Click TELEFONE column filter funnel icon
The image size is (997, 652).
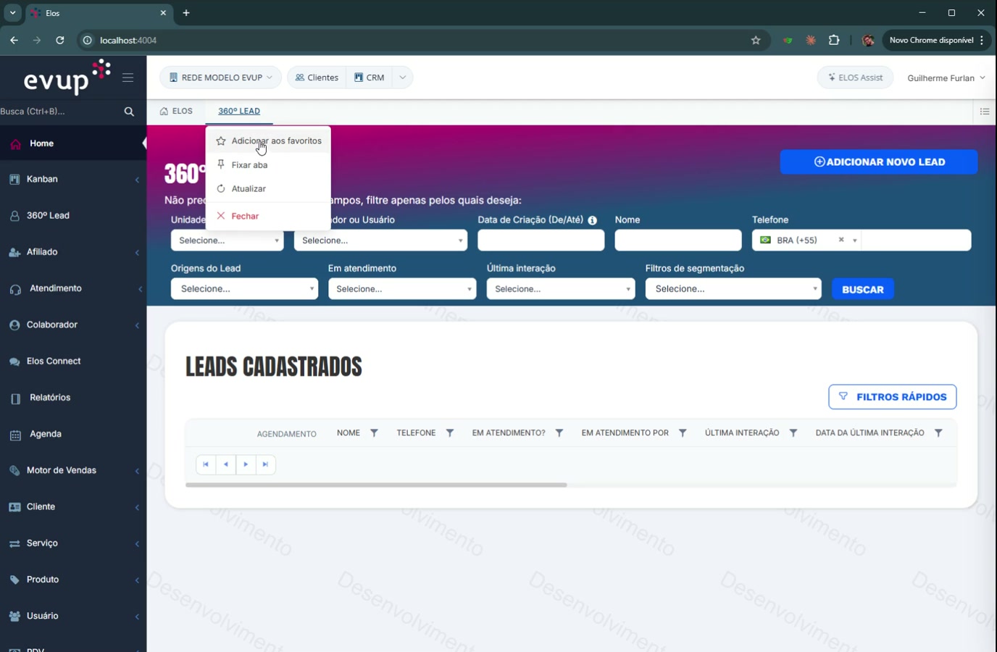coord(450,432)
